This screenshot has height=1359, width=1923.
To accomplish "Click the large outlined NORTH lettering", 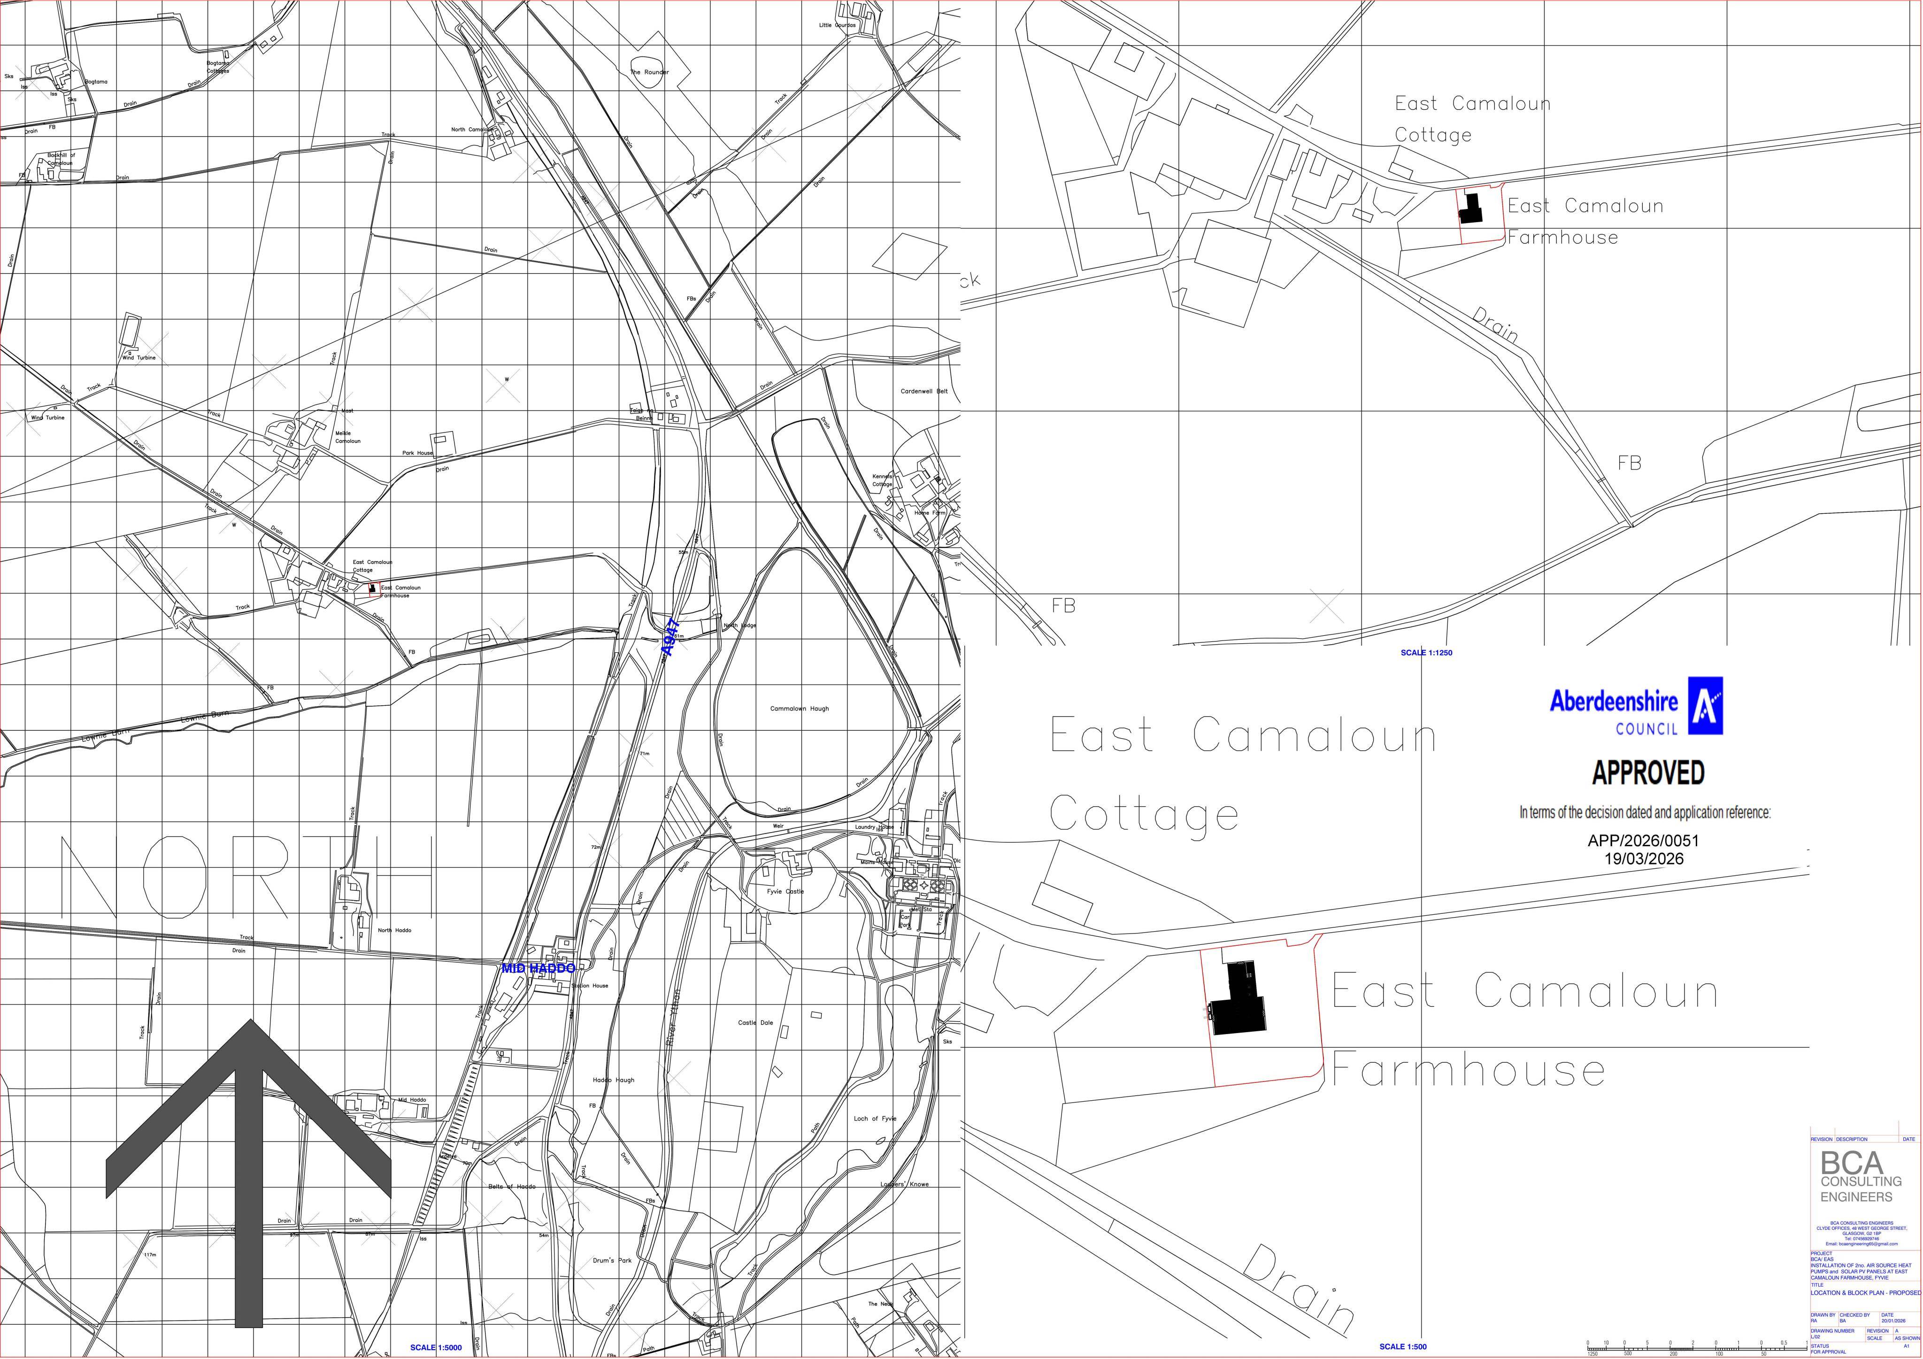I will [247, 877].
